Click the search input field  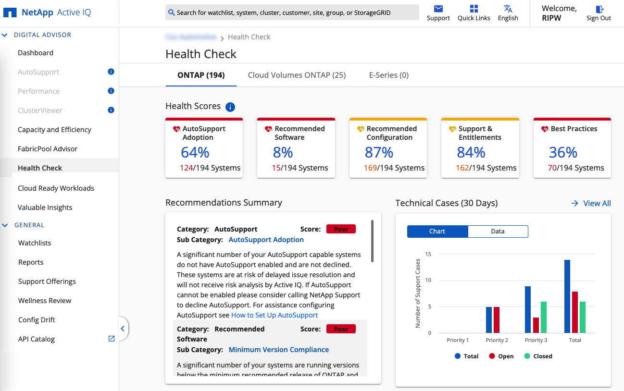(292, 12)
